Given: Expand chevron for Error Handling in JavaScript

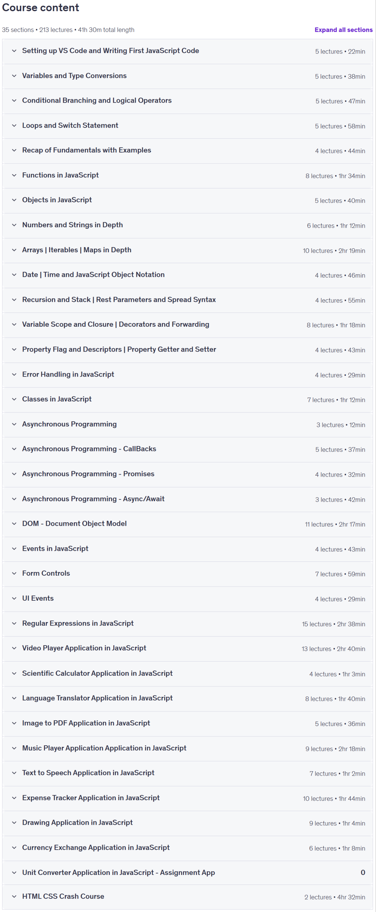Looking at the screenshot, I should click(14, 374).
